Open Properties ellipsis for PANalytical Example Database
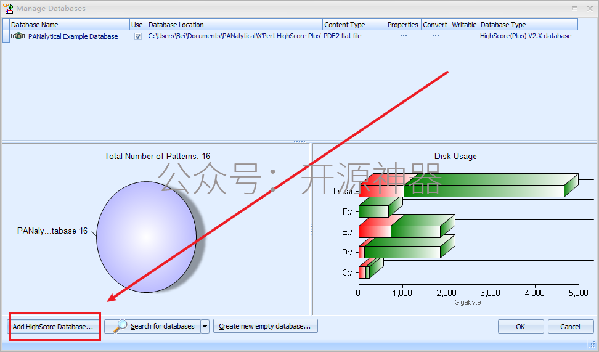 pos(404,36)
